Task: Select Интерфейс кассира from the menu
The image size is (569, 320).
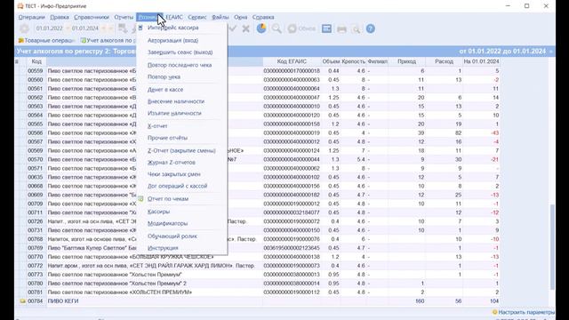Action: point(173,28)
